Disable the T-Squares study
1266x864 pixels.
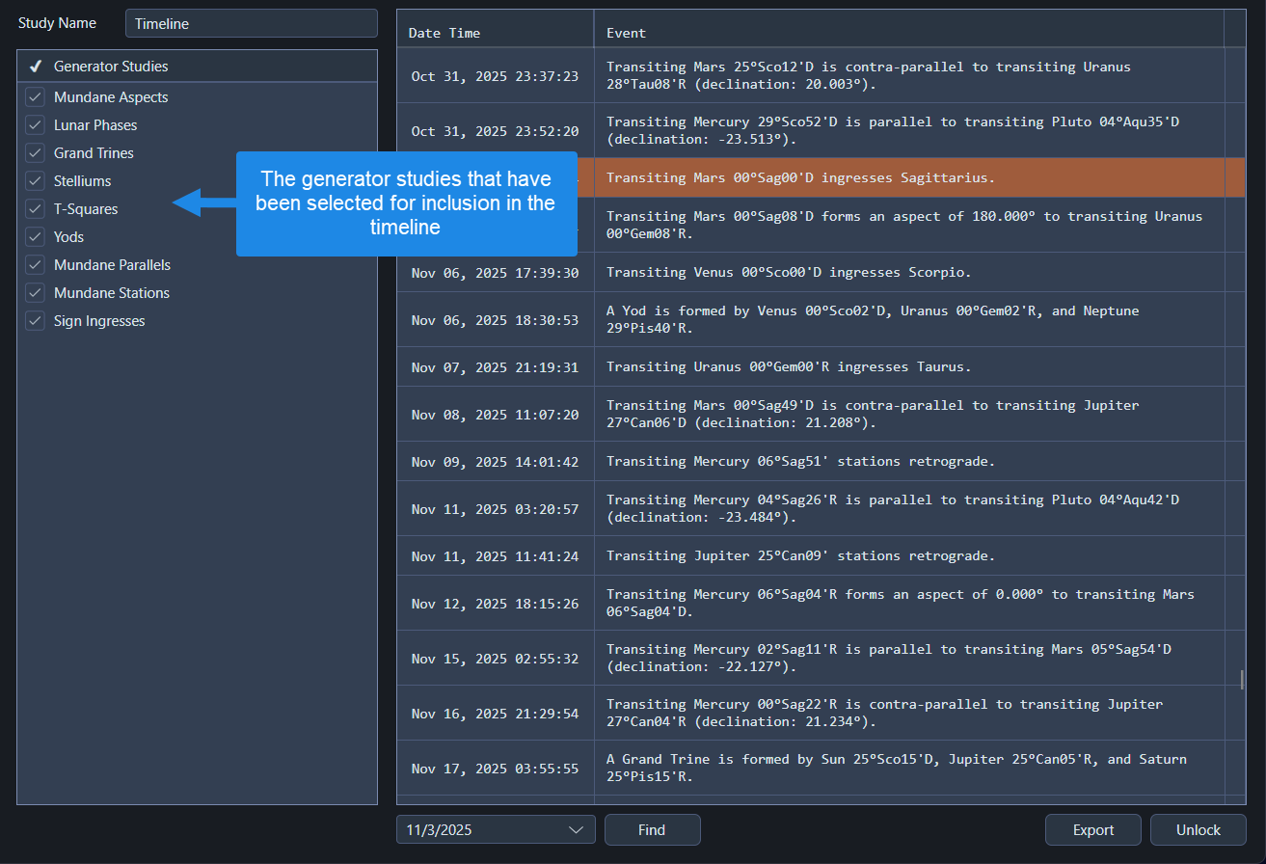35,208
